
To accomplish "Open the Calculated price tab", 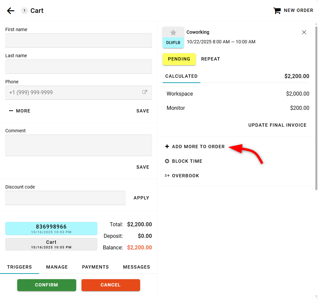I will [181, 76].
